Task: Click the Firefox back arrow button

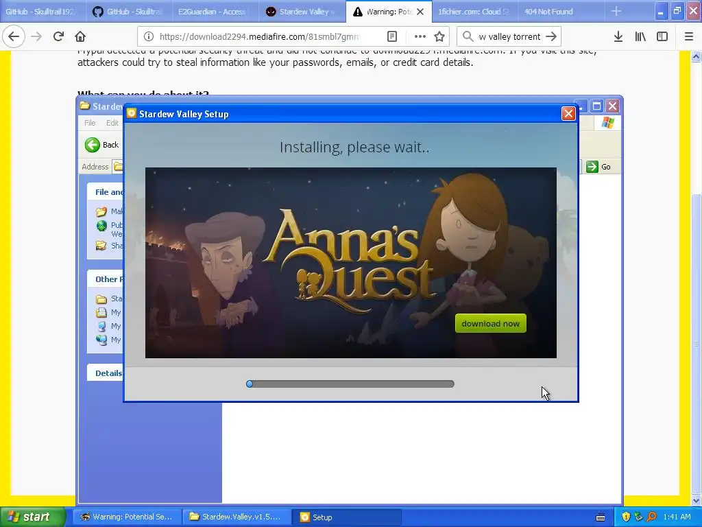Action: pyautogui.click(x=14, y=36)
